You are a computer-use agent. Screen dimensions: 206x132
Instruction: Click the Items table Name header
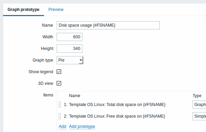point(75,96)
